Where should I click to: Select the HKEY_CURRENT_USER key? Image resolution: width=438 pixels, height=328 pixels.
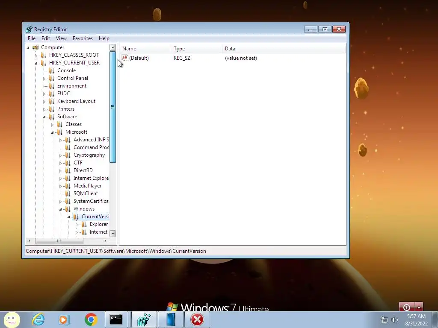point(74,63)
